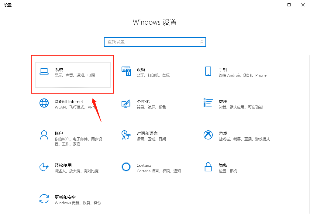Open 隐私 settings title

click(x=223, y=165)
